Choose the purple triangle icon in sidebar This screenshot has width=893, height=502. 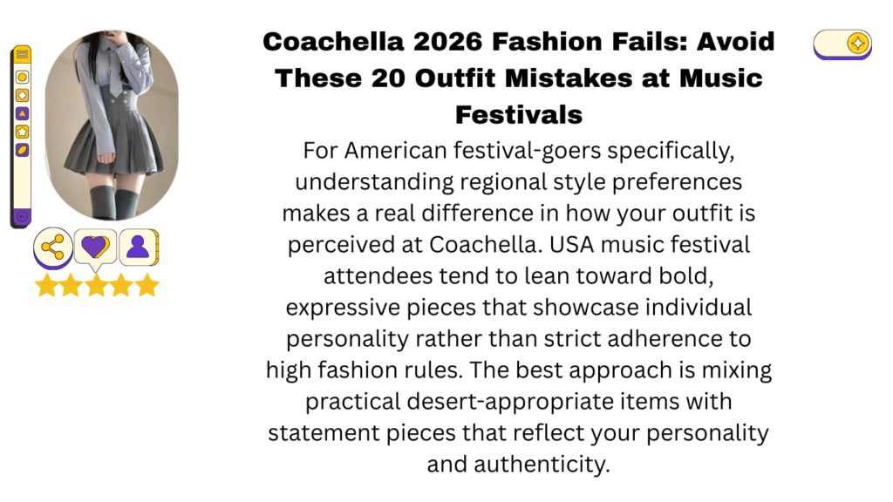pos(22,113)
